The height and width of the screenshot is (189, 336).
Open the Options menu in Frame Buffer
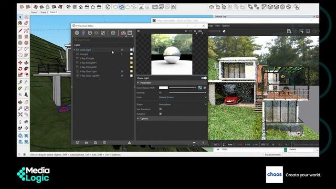(226, 26)
